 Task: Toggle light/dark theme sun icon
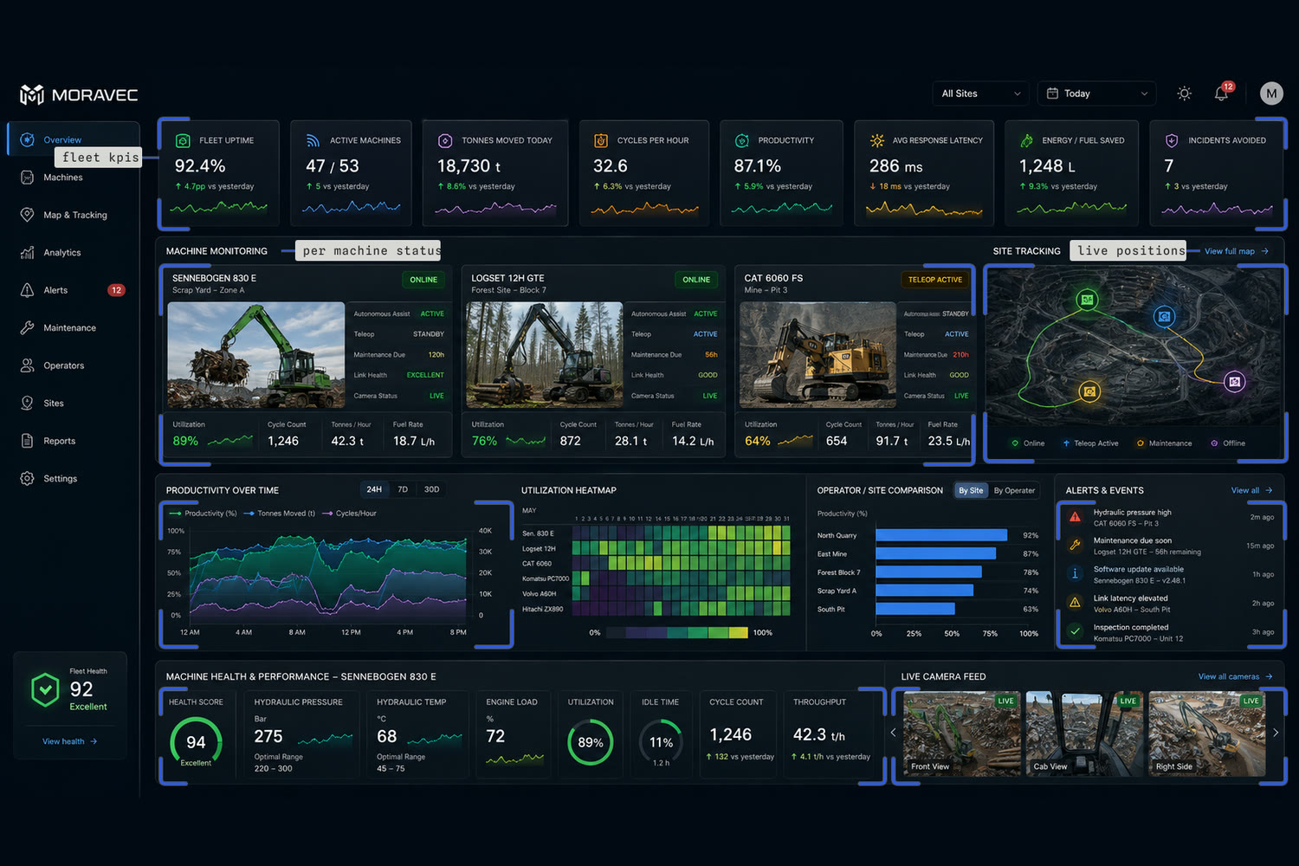[x=1185, y=94]
